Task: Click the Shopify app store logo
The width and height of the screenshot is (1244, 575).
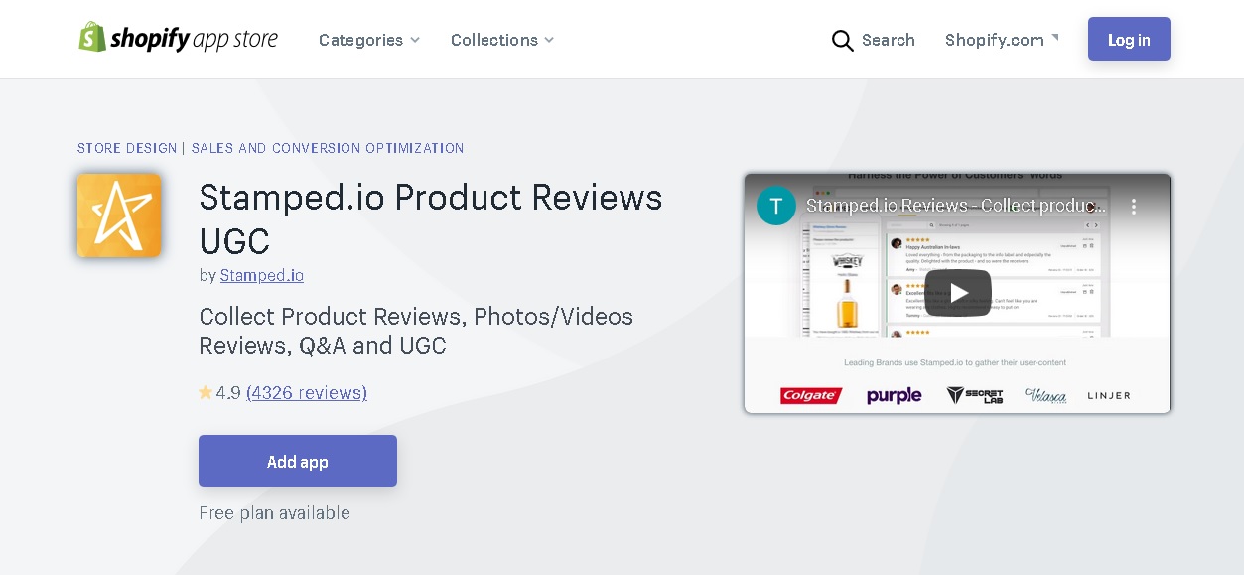Action: [179, 38]
